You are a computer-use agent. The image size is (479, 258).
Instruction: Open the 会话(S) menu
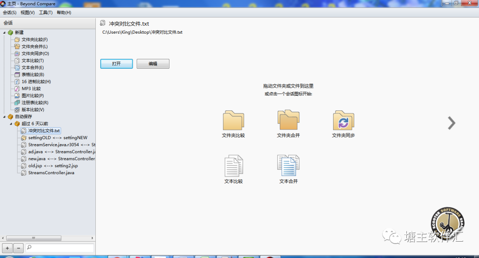click(x=9, y=12)
